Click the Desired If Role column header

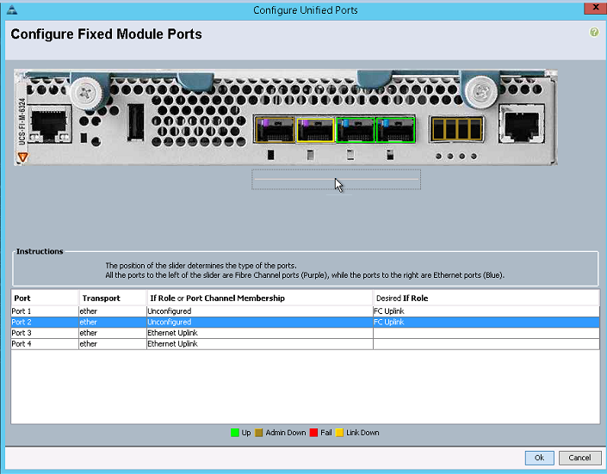pos(486,298)
